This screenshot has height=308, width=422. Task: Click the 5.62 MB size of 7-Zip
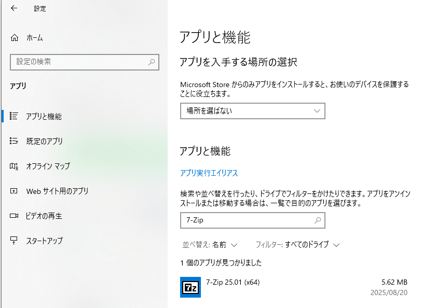(x=394, y=282)
